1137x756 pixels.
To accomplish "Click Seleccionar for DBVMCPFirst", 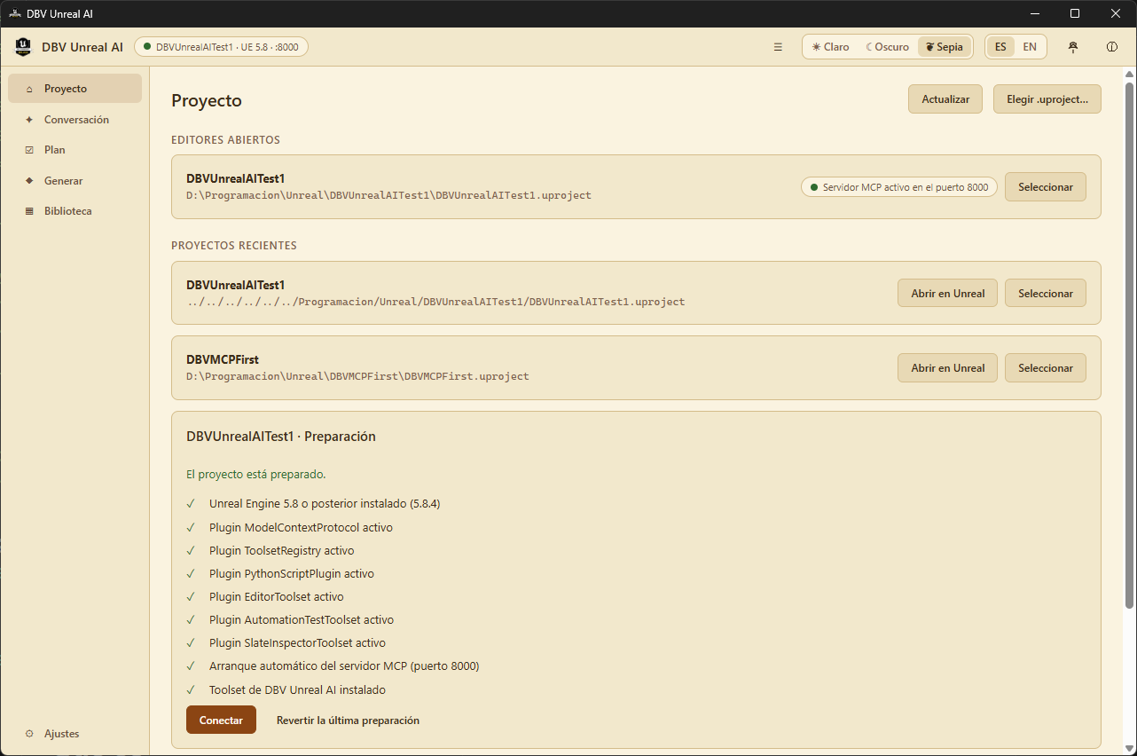I will 1046,368.
